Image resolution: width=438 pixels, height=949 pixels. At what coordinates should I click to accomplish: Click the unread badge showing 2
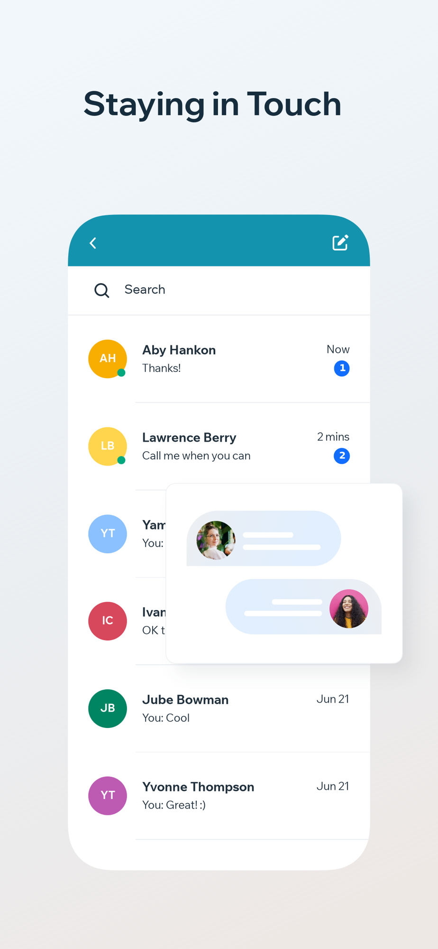[x=342, y=456]
